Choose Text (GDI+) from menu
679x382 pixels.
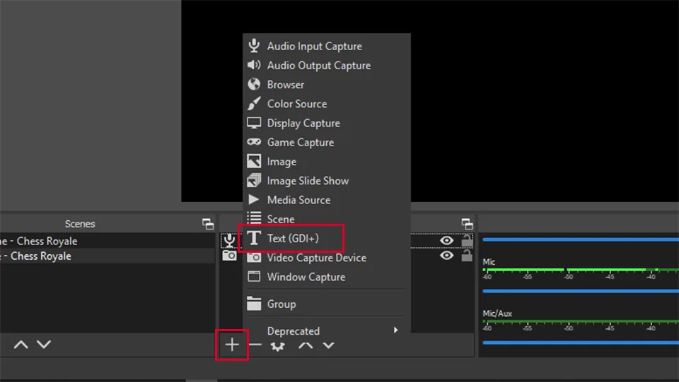[327, 238]
